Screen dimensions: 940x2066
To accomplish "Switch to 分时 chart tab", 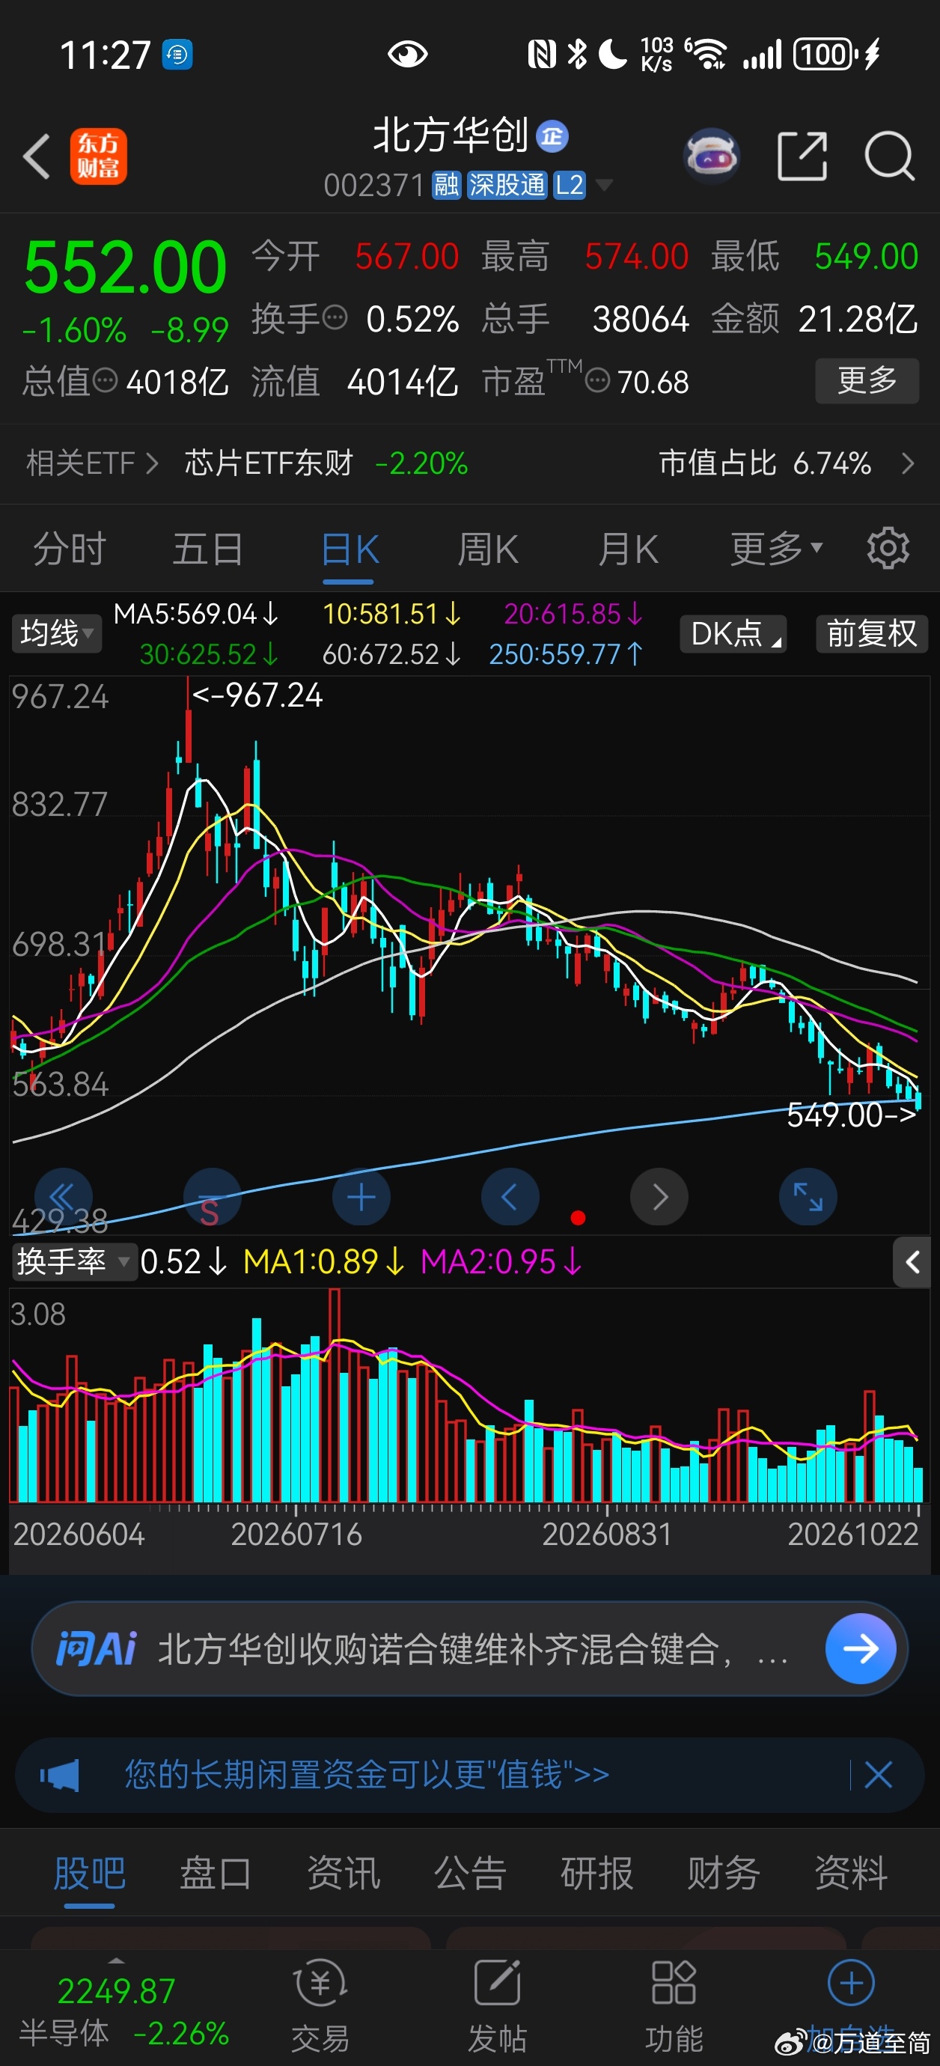I will (69, 549).
